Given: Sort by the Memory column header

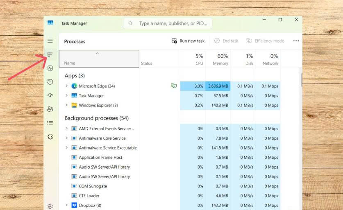Looking at the screenshot, I should click(218, 59).
